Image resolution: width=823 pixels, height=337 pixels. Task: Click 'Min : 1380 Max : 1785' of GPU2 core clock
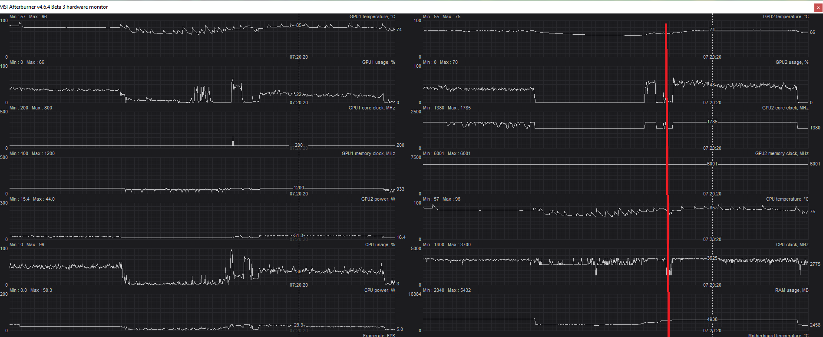coord(447,108)
